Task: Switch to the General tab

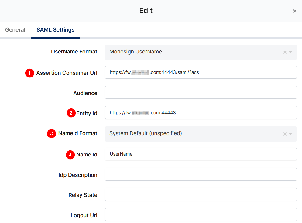Action: (x=15, y=30)
